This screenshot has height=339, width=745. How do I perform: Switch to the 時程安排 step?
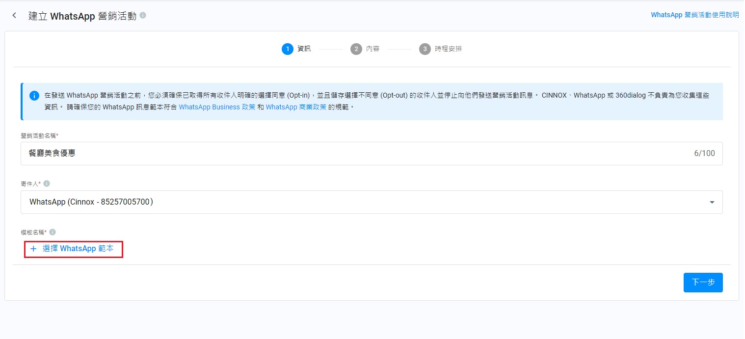448,49
